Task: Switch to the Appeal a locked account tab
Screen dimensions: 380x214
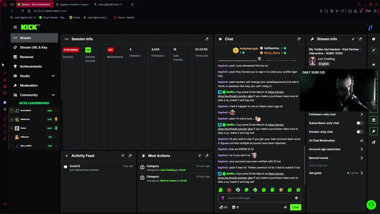Action: point(72,4)
